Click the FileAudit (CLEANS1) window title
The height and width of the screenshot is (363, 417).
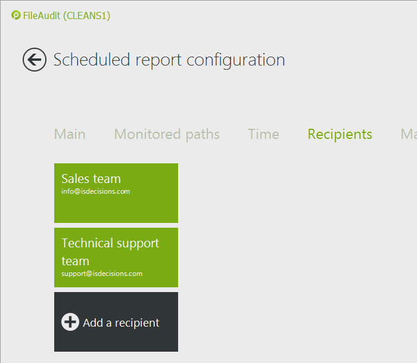point(67,15)
